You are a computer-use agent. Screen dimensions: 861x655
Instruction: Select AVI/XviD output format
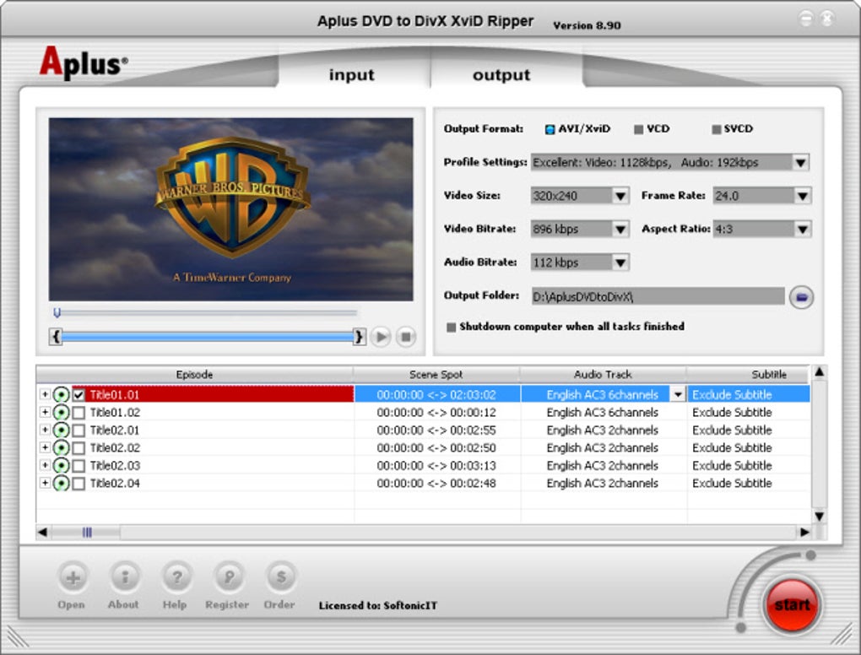pyautogui.click(x=550, y=130)
